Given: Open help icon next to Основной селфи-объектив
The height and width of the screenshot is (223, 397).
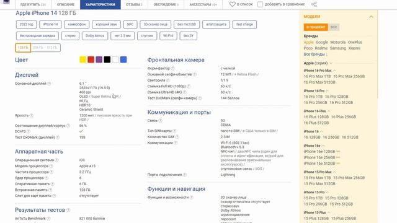Looking at the screenshot, I should point(195,74).
